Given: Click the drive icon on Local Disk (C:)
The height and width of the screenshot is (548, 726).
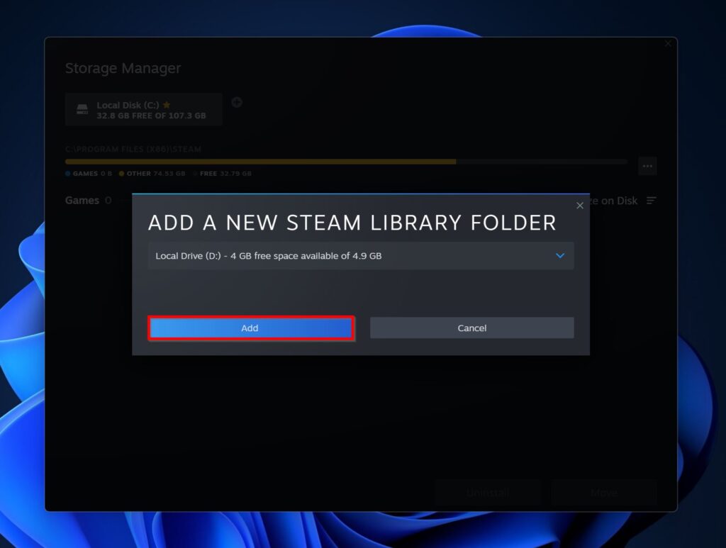Looking at the screenshot, I should (x=82, y=108).
